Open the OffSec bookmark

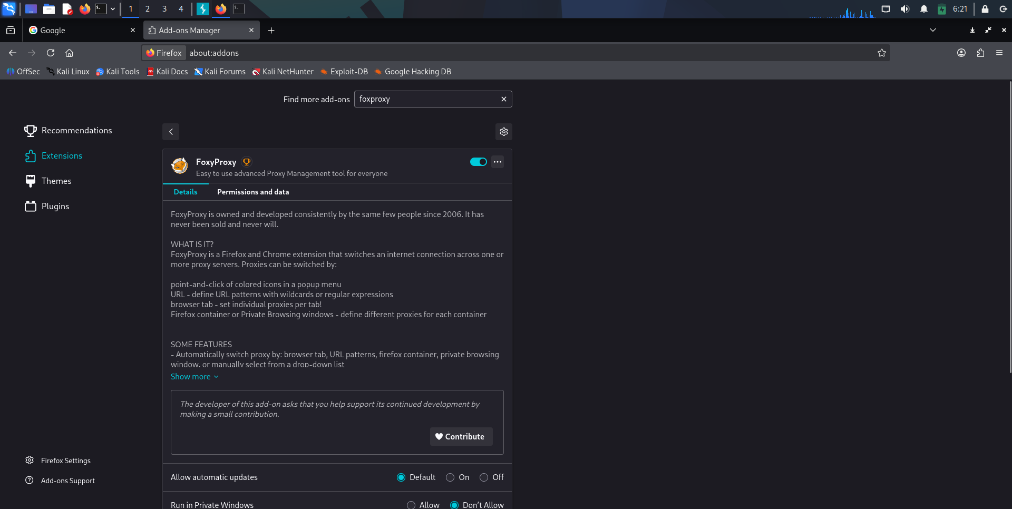coord(23,72)
